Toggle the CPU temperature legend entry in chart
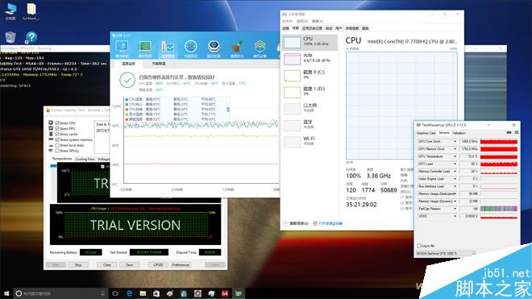532x299 pixels. [135, 99]
